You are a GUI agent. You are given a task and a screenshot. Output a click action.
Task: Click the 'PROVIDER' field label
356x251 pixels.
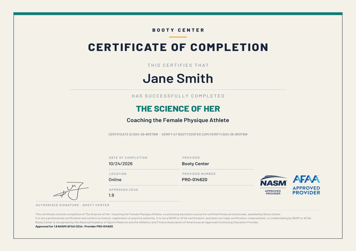191,158
